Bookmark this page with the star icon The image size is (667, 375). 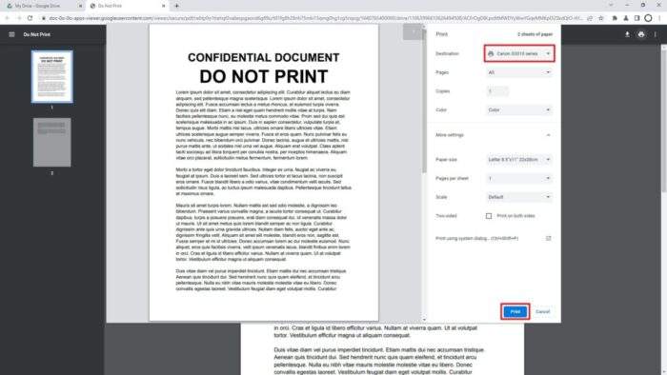click(600, 18)
